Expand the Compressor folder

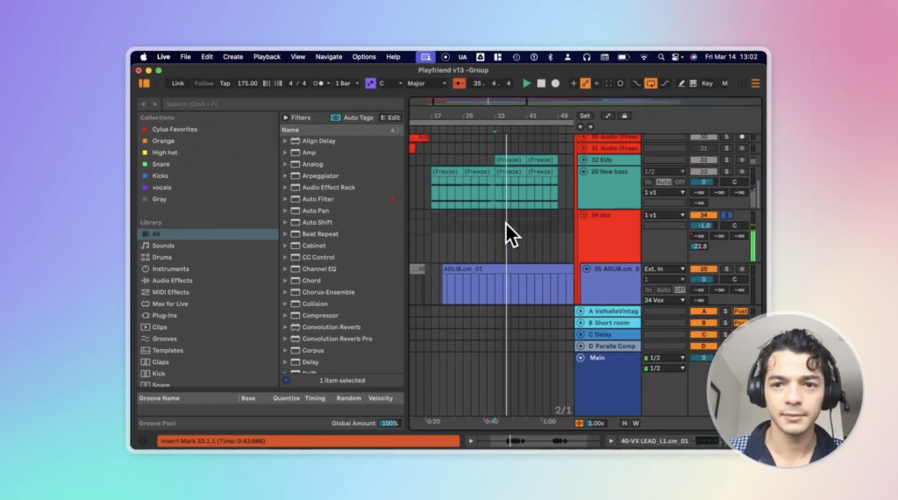click(285, 316)
